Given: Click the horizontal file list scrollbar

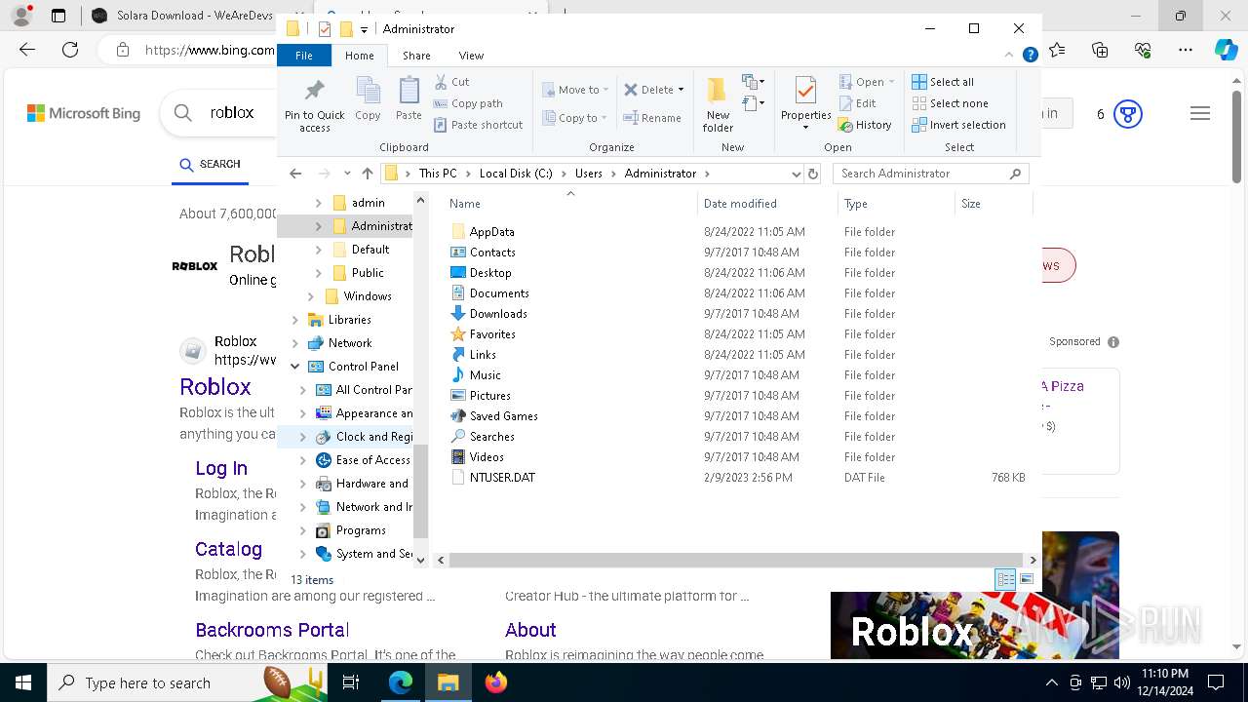Looking at the screenshot, I should point(737,561).
